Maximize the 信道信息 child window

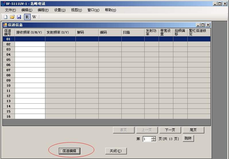pyautogui.click(x=203, y=25)
